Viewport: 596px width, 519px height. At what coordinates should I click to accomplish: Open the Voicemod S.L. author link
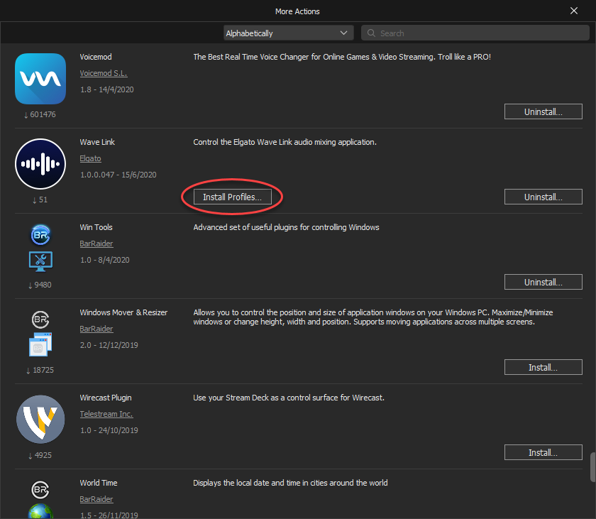(104, 73)
